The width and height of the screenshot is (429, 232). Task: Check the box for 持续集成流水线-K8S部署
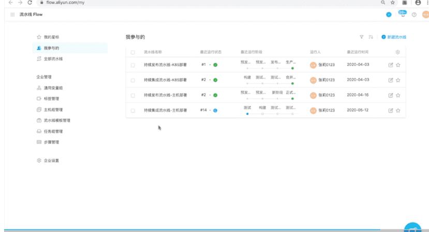[x=132, y=80]
